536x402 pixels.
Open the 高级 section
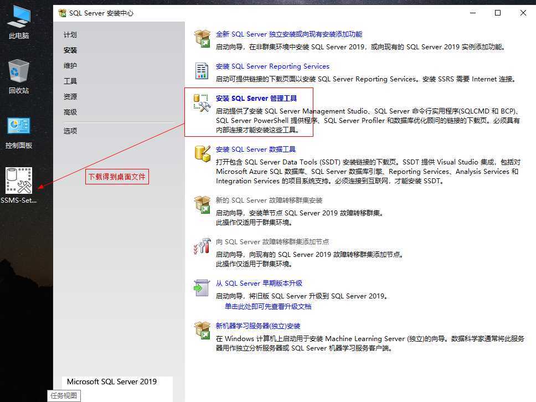(x=70, y=112)
